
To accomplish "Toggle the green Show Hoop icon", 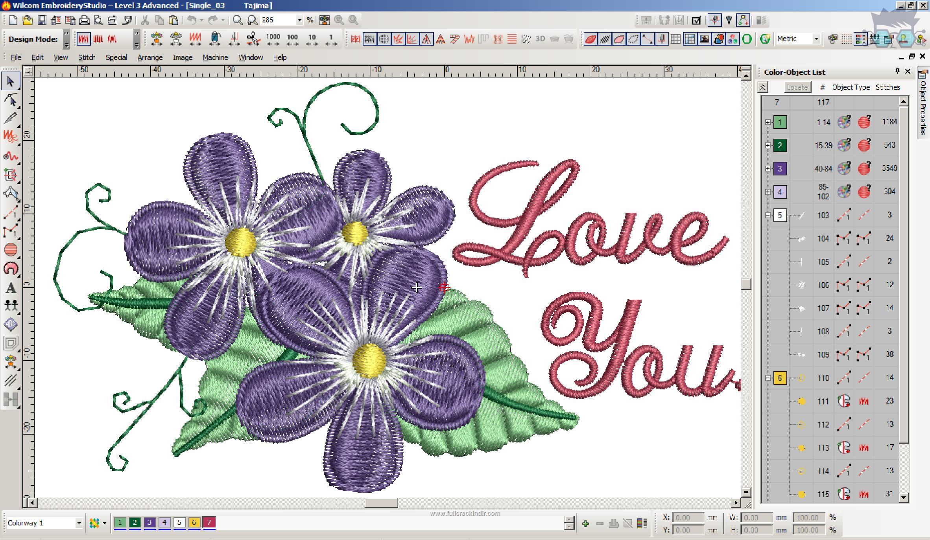I will pos(747,39).
